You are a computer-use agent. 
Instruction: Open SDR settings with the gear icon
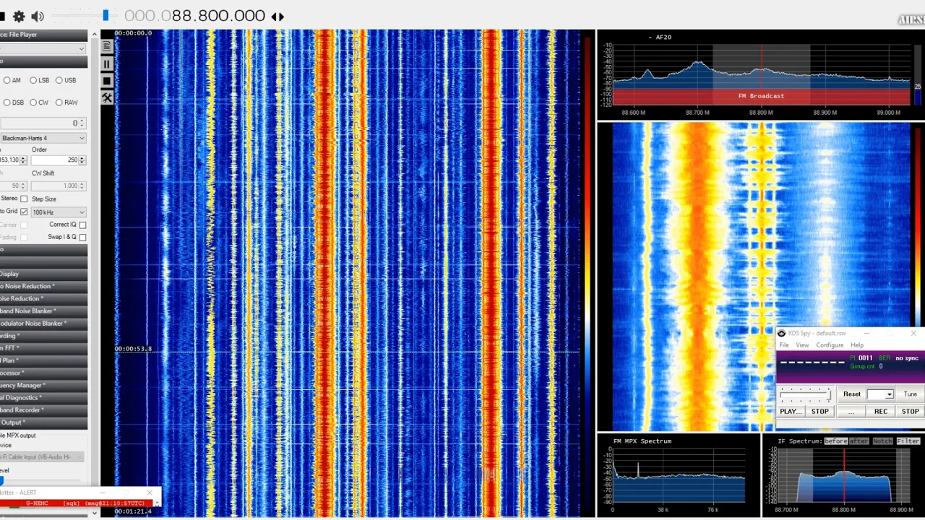[x=19, y=16]
